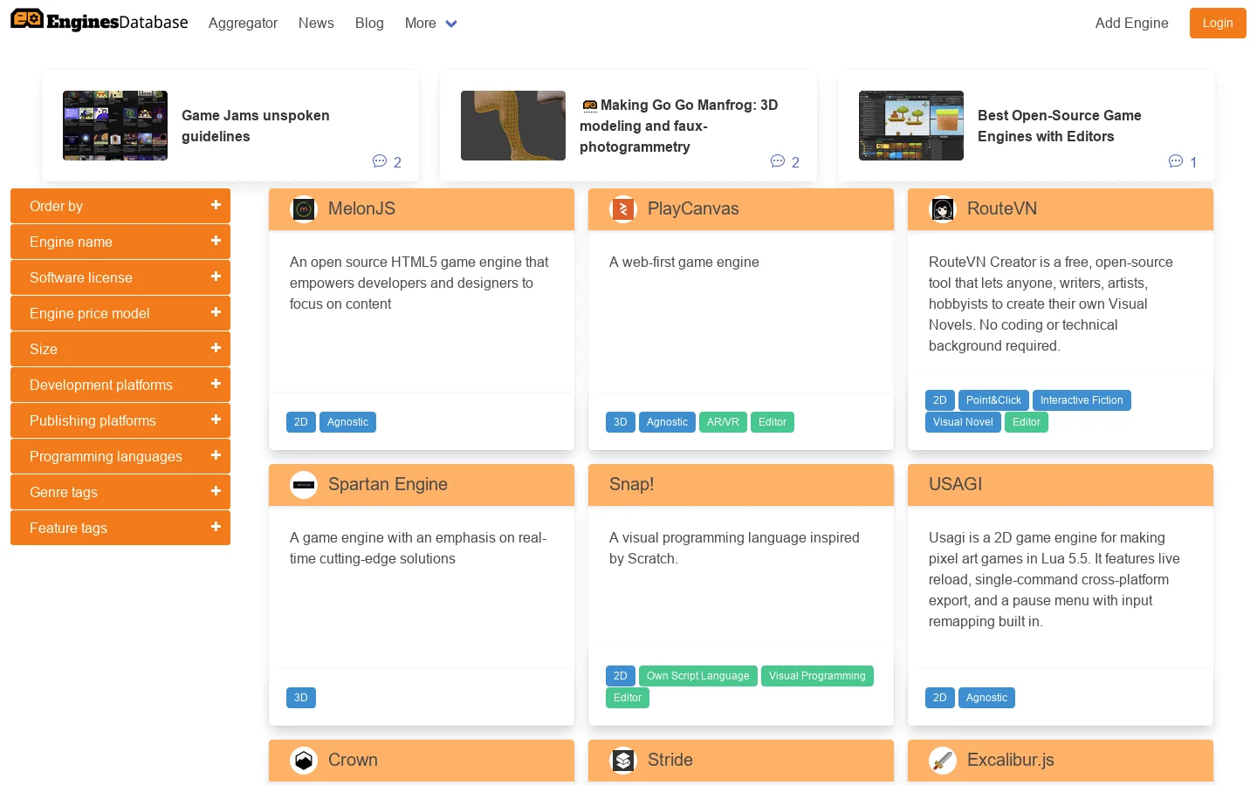This screenshot has width=1257, height=785.
Task: Open the MelonJS engine logo icon
Action: (304, 209)
